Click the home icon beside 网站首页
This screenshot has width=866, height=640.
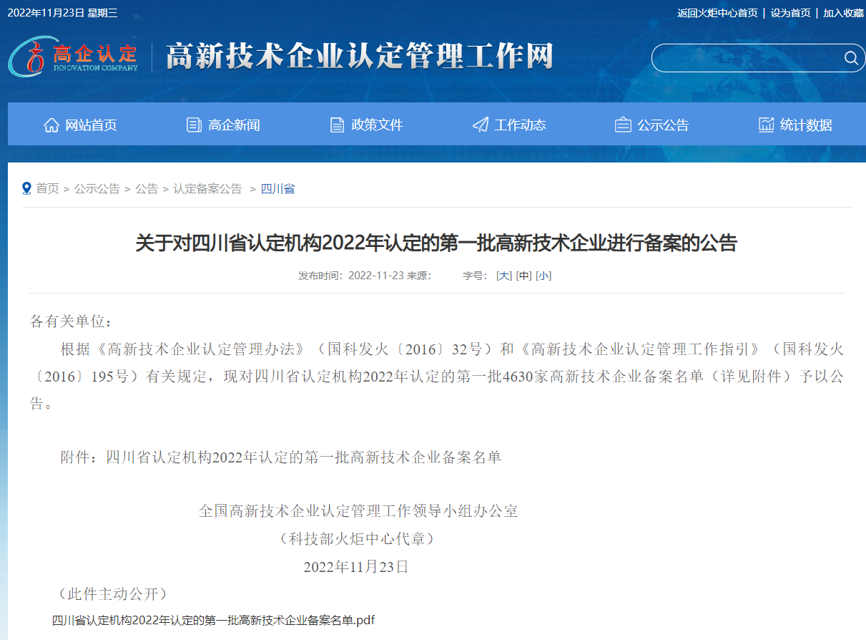51,125
